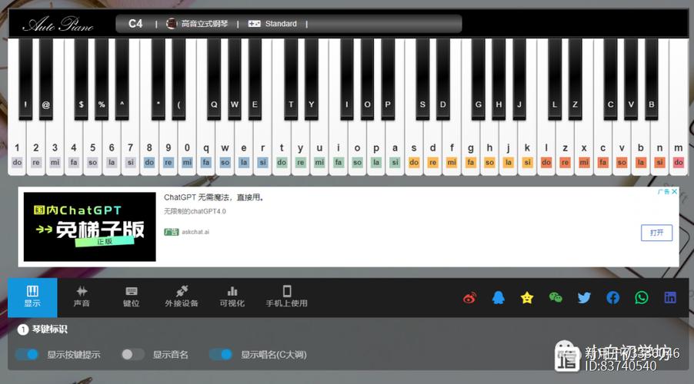
Task: Play black key labeled O
Action: tap(367, 80)
